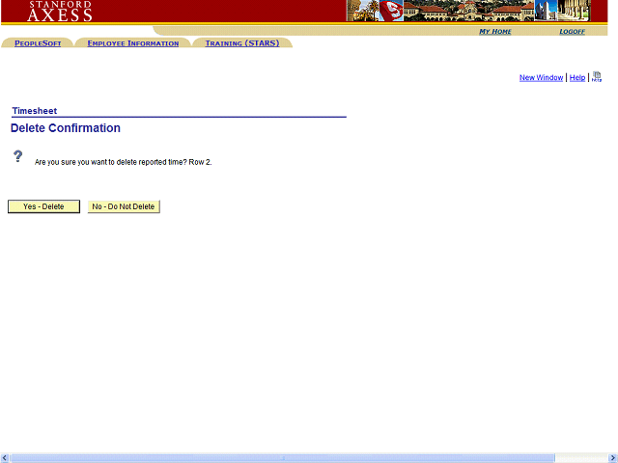Open page in New Window link
This screenshot has width=618, height=463.
pyautogui.click(x=541, y=78)
